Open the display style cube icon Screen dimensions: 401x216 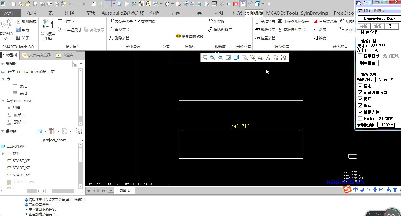(236, 57)
